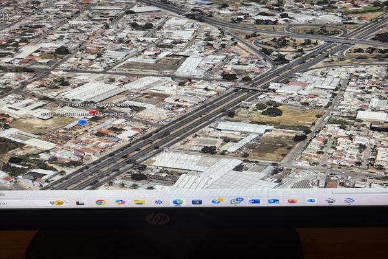This screenshot has height=259, width=388.
Task: Launch Firefox from the taskbar
Action: [x=292, y=201]
